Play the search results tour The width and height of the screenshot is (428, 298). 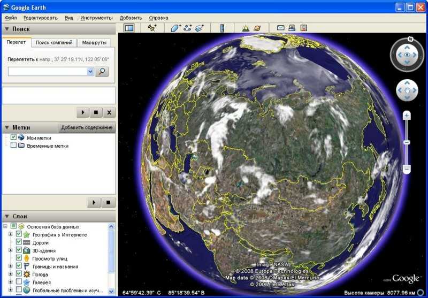(x=83, y=112)
